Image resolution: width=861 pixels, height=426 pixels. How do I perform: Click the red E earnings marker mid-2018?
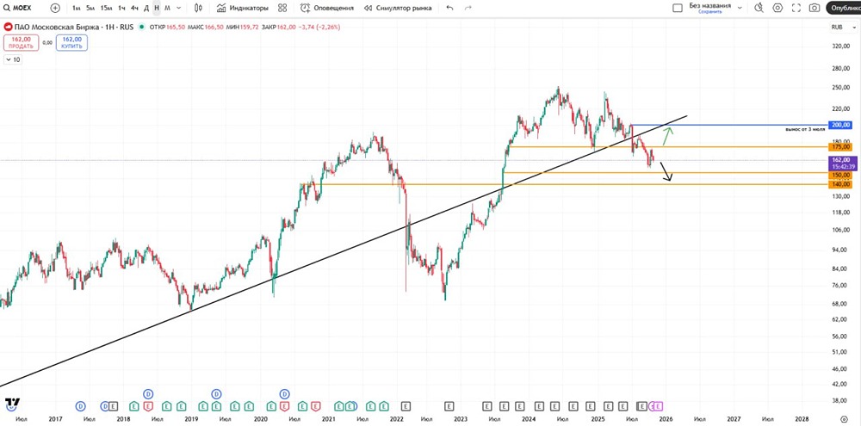pos(148,406)
